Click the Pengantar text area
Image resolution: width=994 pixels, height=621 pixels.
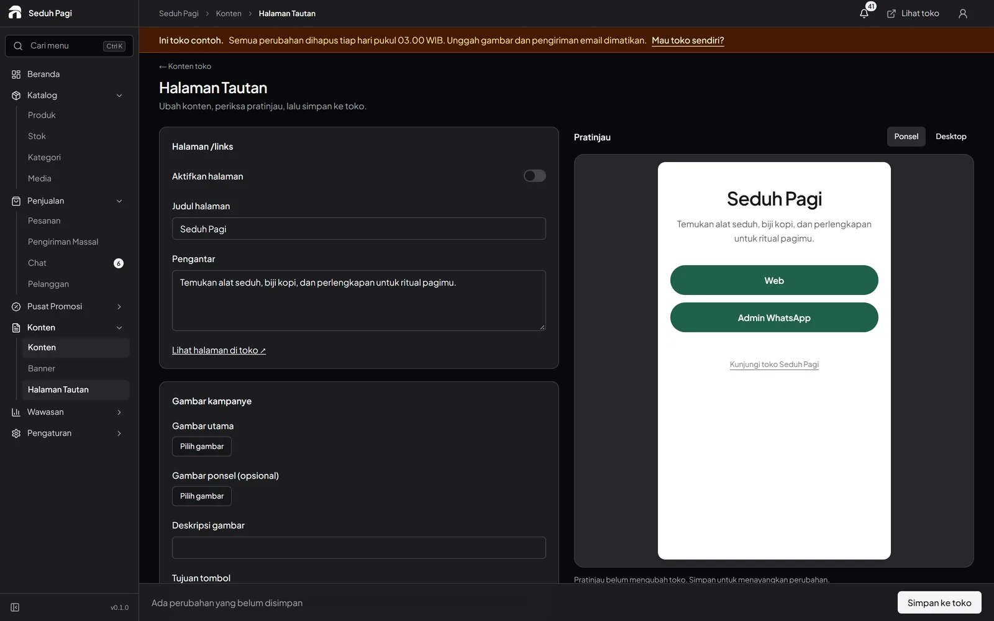click(x=359, y=301)
